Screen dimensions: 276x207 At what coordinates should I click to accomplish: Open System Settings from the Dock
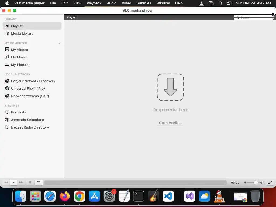coord(109,196)
